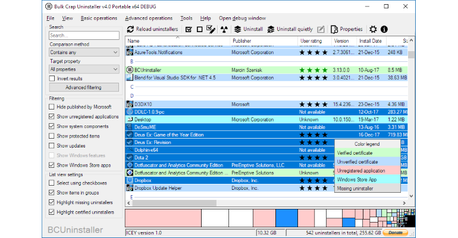
Task: Sort by Publisher column header
Action: 264,41
